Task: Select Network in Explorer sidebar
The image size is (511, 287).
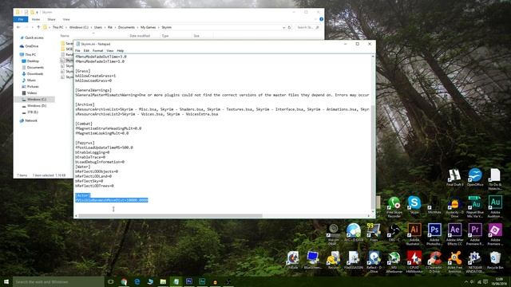Action: tap(31, 120)
